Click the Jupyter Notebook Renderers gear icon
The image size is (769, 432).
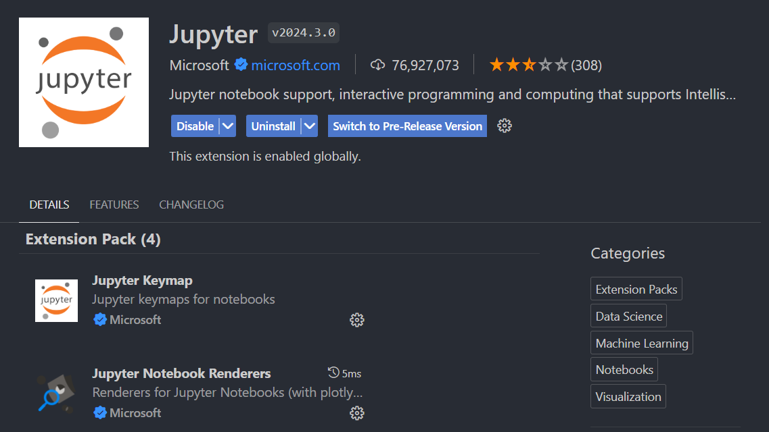pyautogui.click(x=357, y=413)
